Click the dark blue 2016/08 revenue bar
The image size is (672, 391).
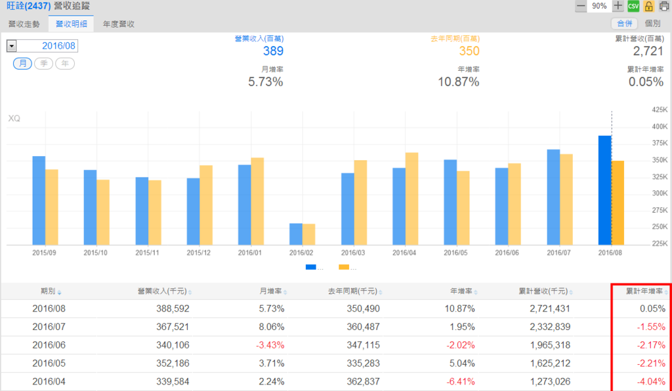tap(604, 190)
